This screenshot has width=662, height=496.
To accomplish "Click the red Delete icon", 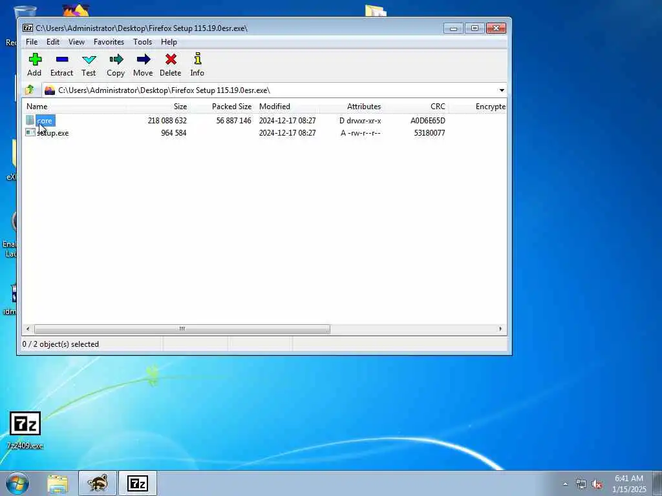I will [171, 59].
